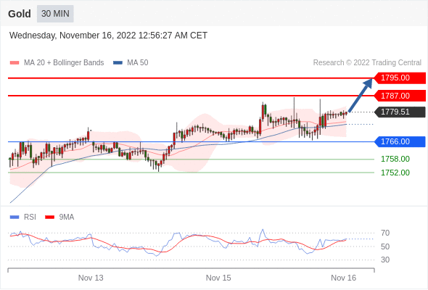Click the RSI 70 axis value

(385, 233)
